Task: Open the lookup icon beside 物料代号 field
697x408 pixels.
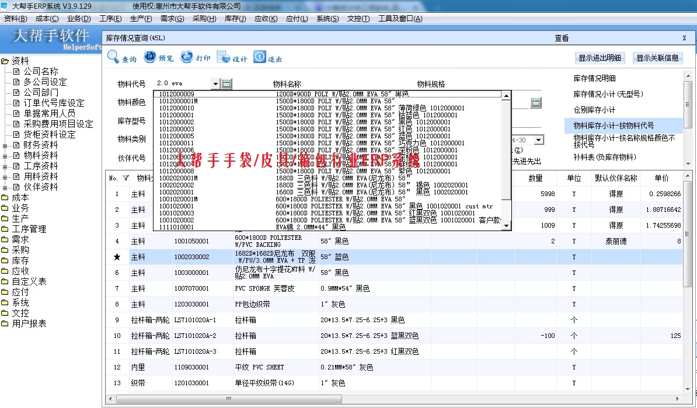Action: pos(226,83)
